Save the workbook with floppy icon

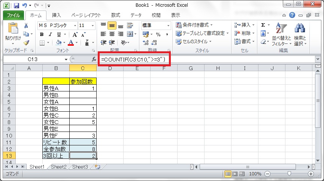[16, 5]
